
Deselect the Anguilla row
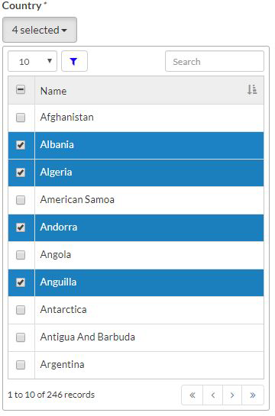(136, 282)
